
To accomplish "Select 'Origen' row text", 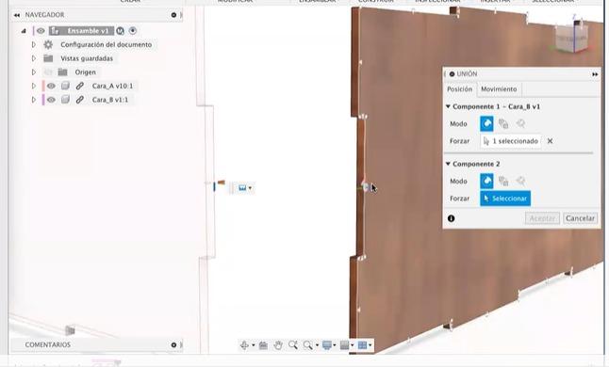I will point(85,72).
